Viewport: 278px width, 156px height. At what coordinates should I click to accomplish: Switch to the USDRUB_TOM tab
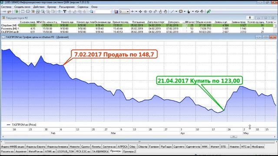click(66, 151)
